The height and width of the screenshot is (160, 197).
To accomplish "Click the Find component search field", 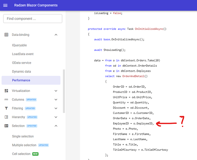I will pyautogui.click(x=32, y=19).
